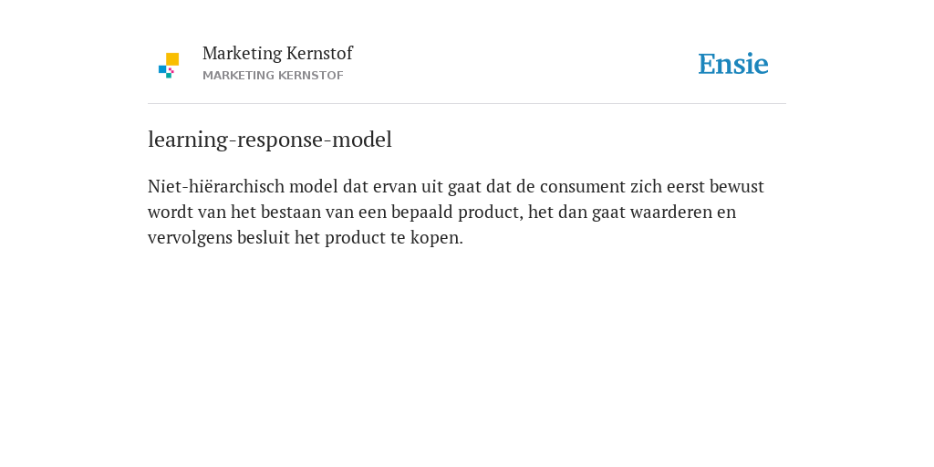Click the Marketing Kernstof colored squares logo

(169, 66)
